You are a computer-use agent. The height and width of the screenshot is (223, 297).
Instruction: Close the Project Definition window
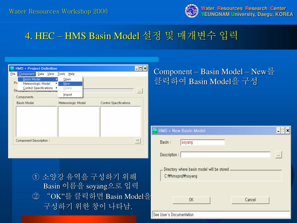(145, 69)
